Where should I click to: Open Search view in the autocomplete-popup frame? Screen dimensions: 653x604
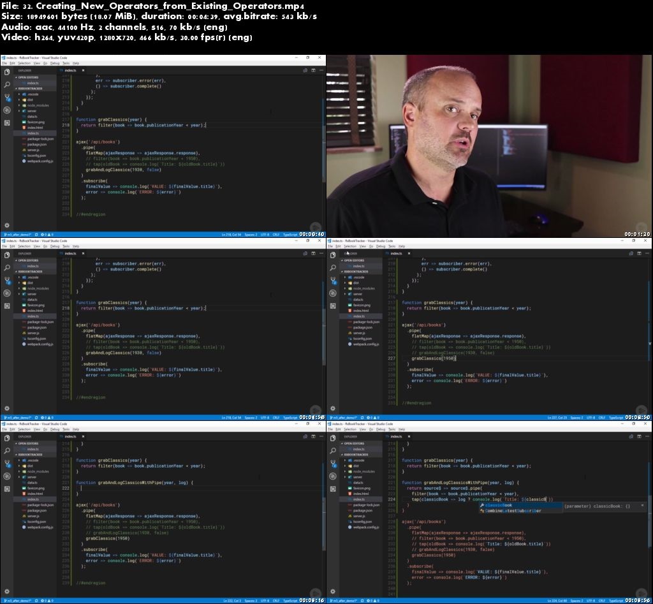pos(333,451)
